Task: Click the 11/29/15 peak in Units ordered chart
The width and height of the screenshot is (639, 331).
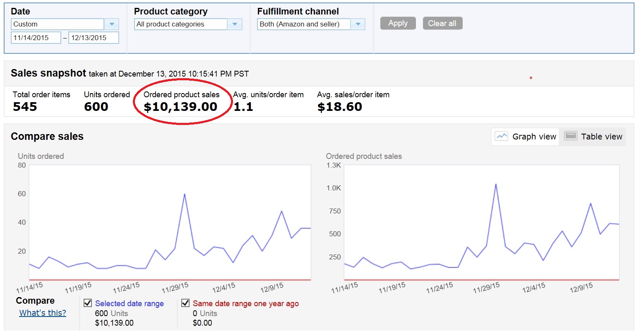Action: pyautogui.click(x=185, y=194)
